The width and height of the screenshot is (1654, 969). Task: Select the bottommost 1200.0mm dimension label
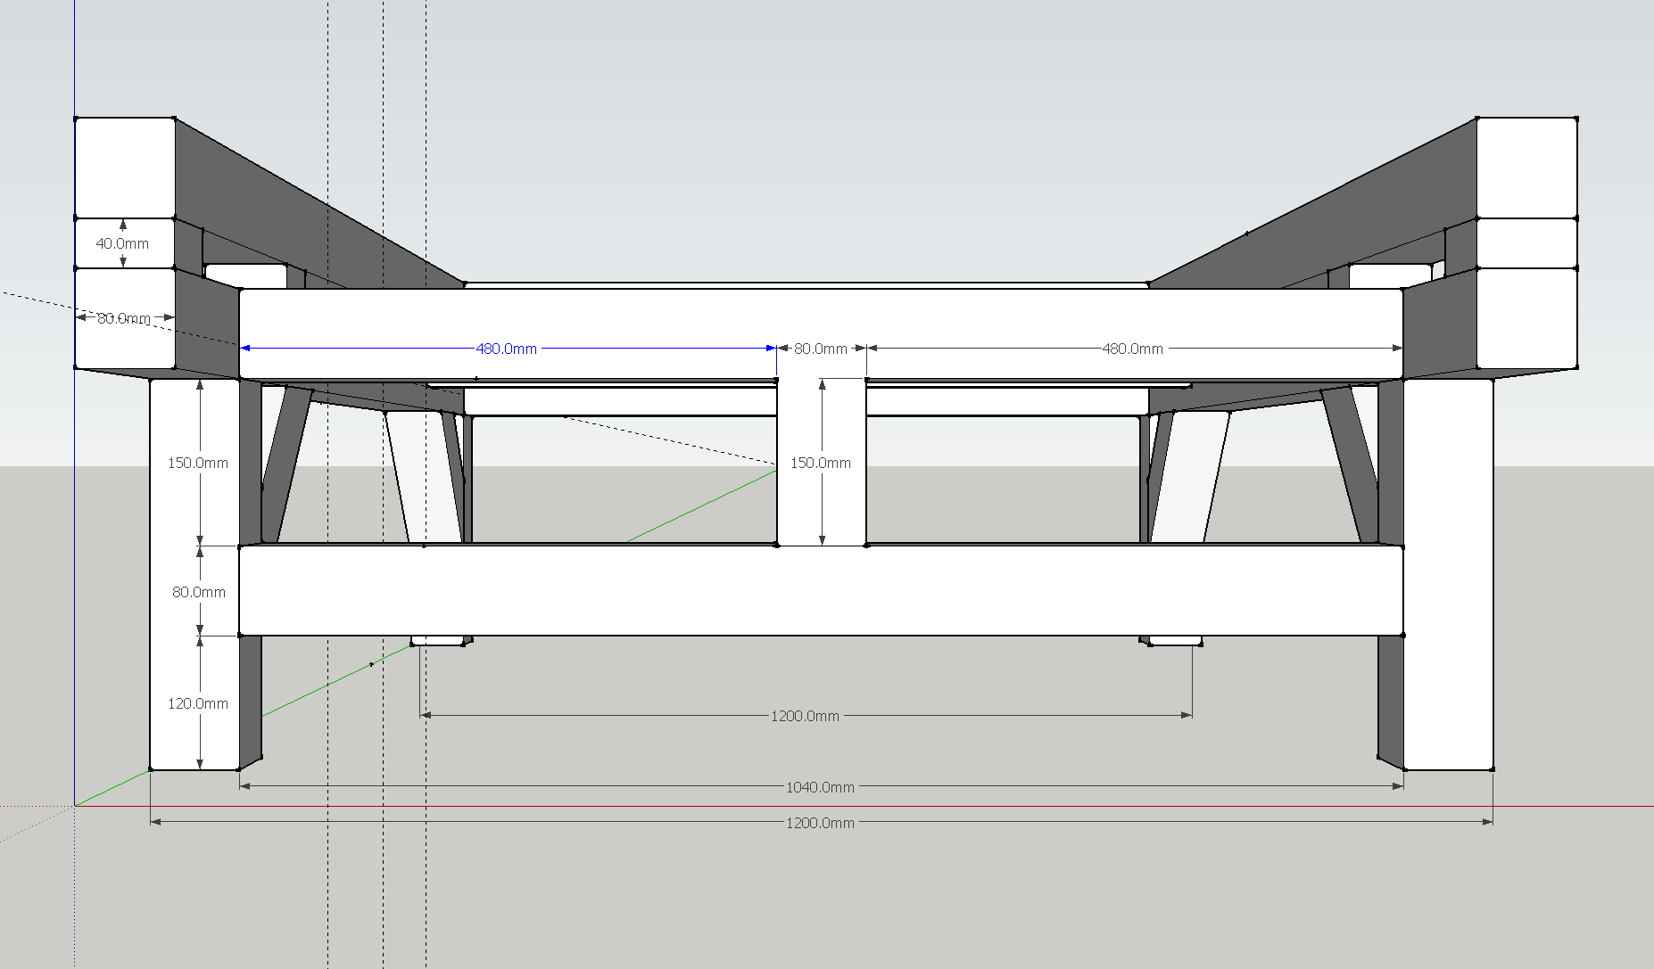click(x=819, y=823)
